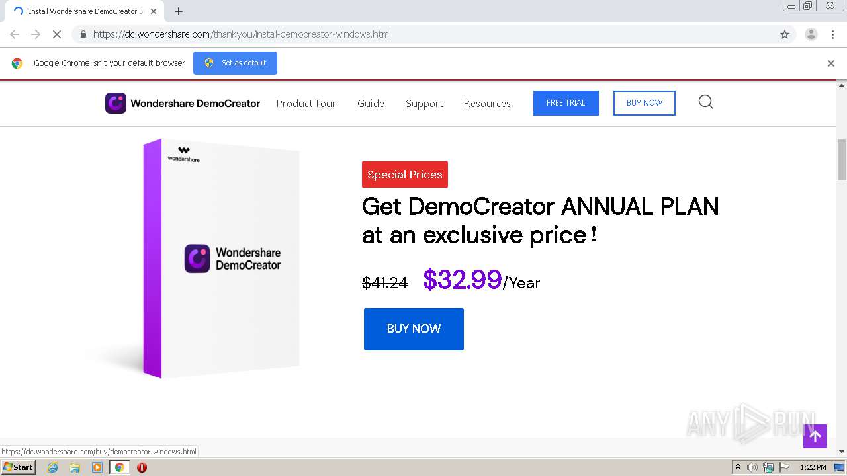Click the Special Prices red badge
The width and height of the screenshot is (847, 476).
405,175
